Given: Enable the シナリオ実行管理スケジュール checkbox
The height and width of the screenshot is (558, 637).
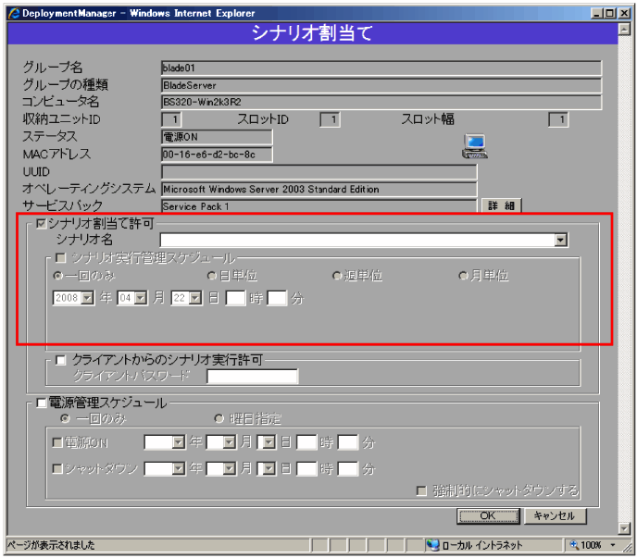Looking at the screenshot, I should [60, 258].
